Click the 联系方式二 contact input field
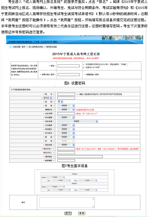 pos(66,153)
